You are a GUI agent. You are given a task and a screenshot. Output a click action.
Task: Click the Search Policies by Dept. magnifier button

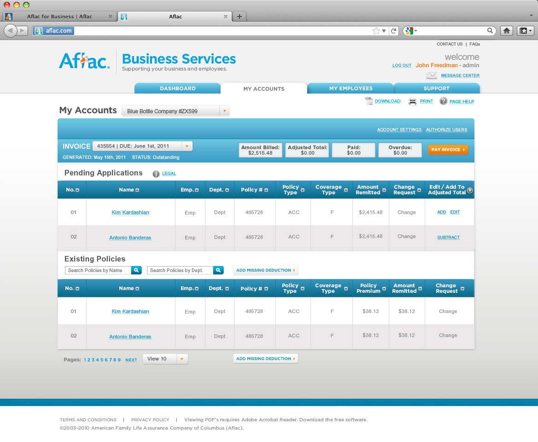click(218, 270)
